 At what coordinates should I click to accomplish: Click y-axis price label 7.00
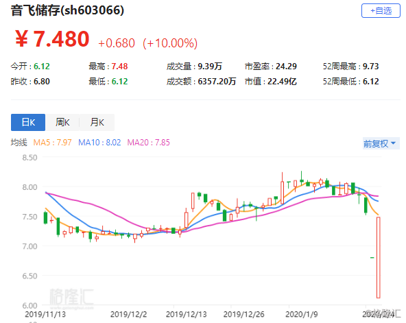pyautogui.click(x=29, y=246)
